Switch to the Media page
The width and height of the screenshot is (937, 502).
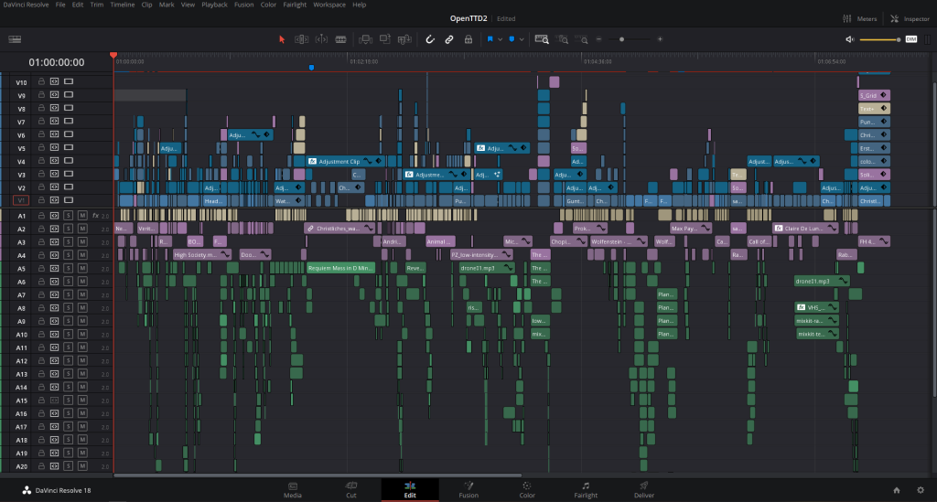click(292, 490)
